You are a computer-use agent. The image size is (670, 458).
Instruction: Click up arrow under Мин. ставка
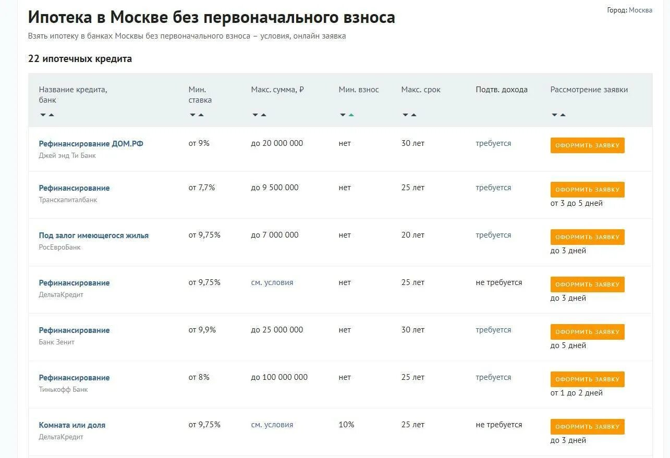pos(201,115)
